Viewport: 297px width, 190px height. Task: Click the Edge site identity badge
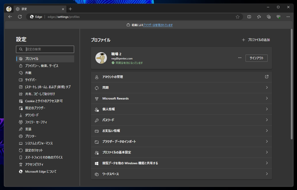click(36, 17)
